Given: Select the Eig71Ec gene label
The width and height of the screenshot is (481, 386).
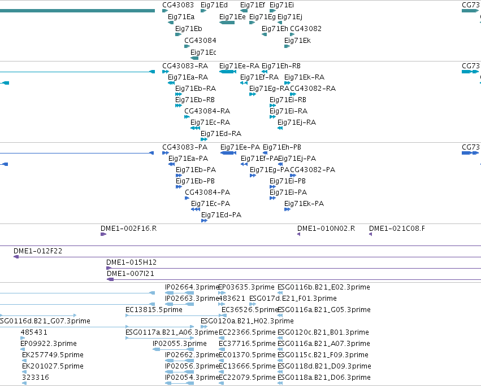Looking at the screenshot, I should click(x=203, y=52).
